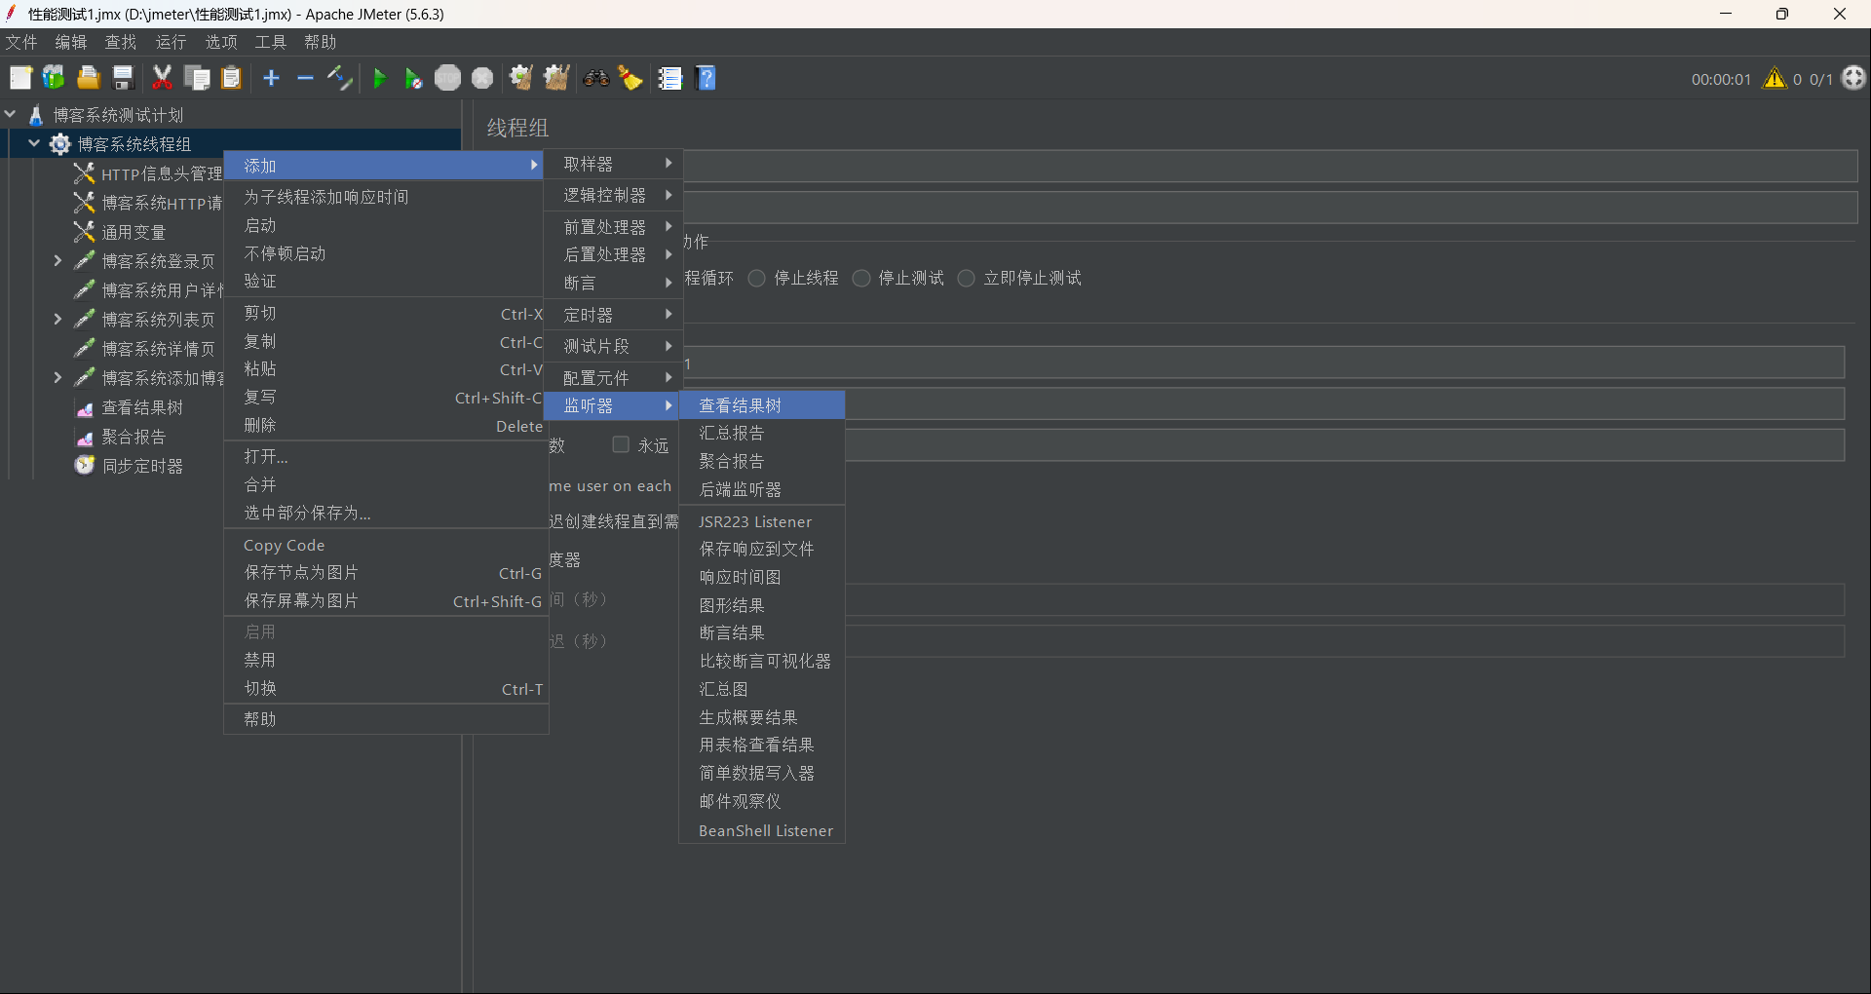Open the 后置处理器 submenu
Screen dimensions: 1871x994
click(613, 254)
